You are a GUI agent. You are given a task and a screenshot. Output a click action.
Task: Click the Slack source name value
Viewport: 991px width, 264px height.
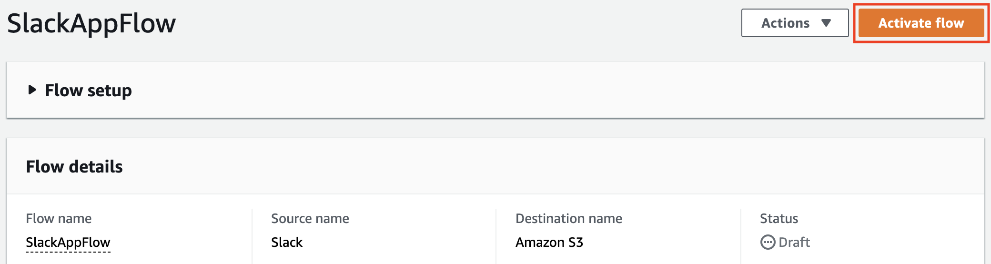(x=287, y=242)
